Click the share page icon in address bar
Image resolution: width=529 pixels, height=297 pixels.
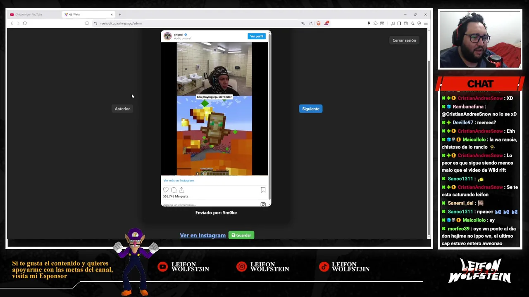click(x=310, y=24)
